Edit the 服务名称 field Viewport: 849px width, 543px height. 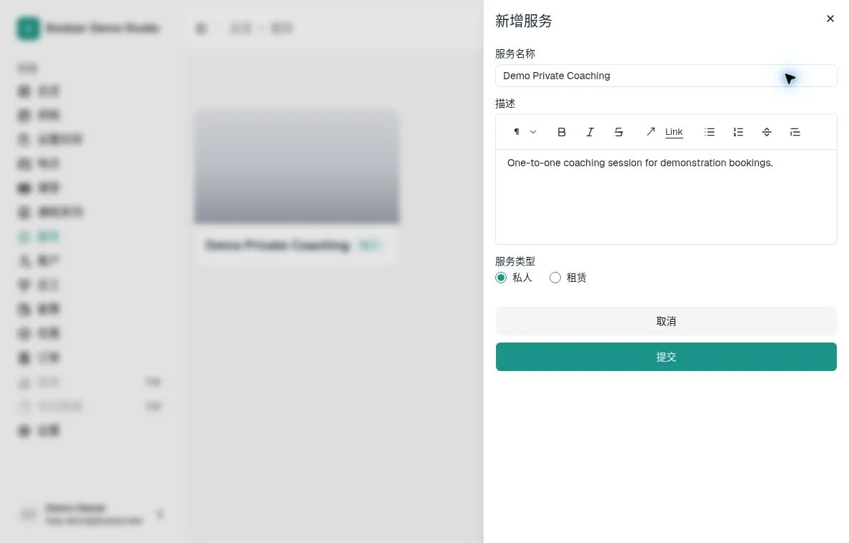[x=666, y=76]
